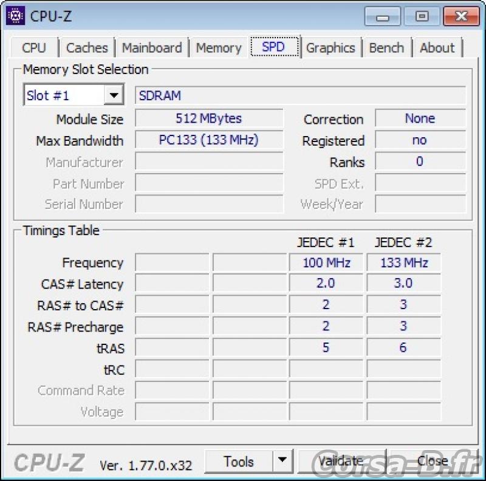Click the JEDEC #2 RAS# Precharge cell
The image size is (486, 481).
(403, 326)
